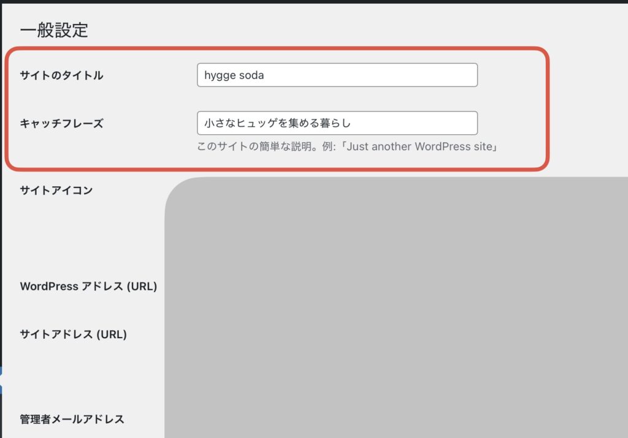Select the サイトアイコン label
The image size is (628, 438).
point(56,190)
